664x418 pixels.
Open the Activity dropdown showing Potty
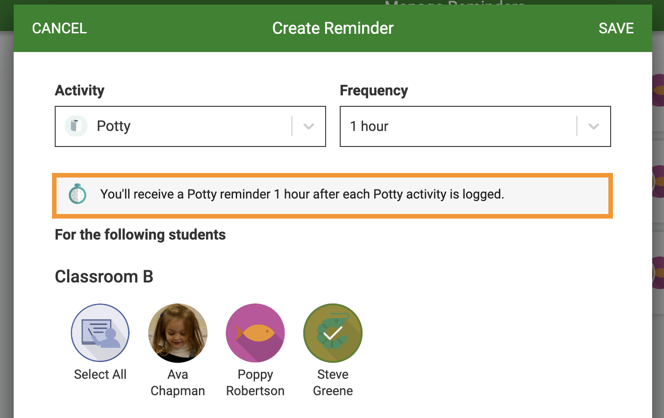[190, 126]
